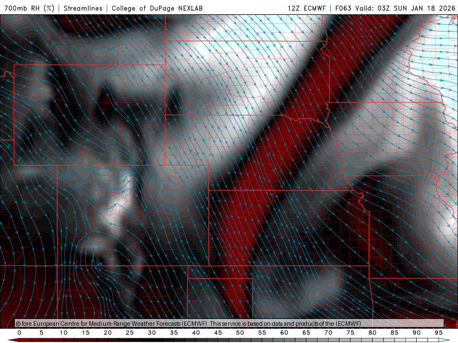Click the "45" colorbar label
The width and height of the screenshot is (458, 343).
218,333
